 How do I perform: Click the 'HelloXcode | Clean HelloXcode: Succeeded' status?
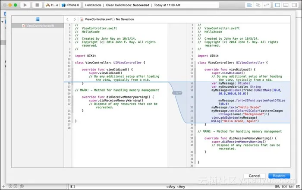click(117, 5)
